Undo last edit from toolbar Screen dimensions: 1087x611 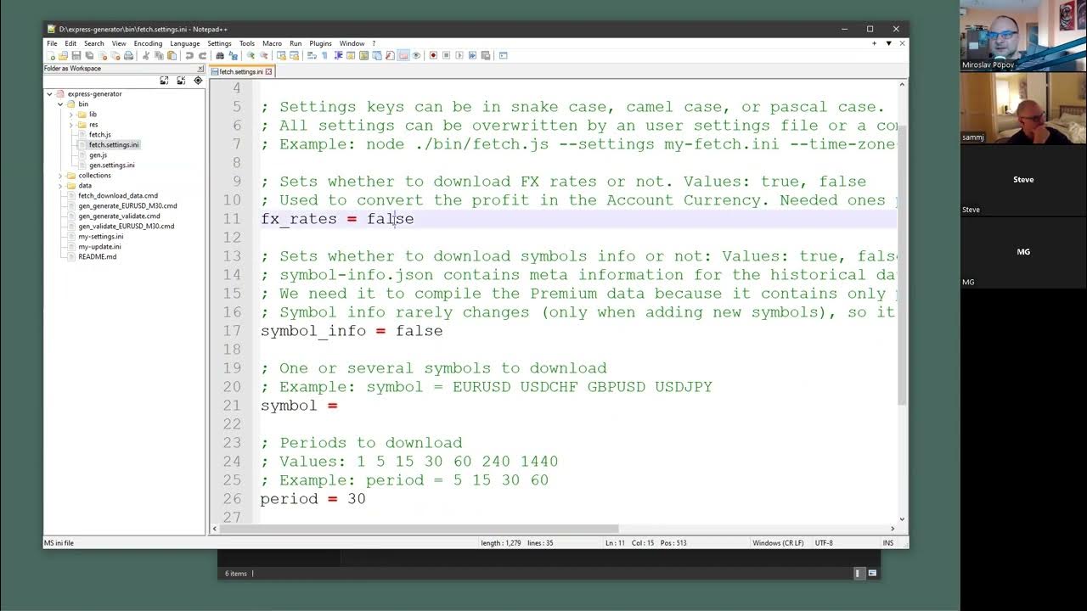tap(189, 56)
